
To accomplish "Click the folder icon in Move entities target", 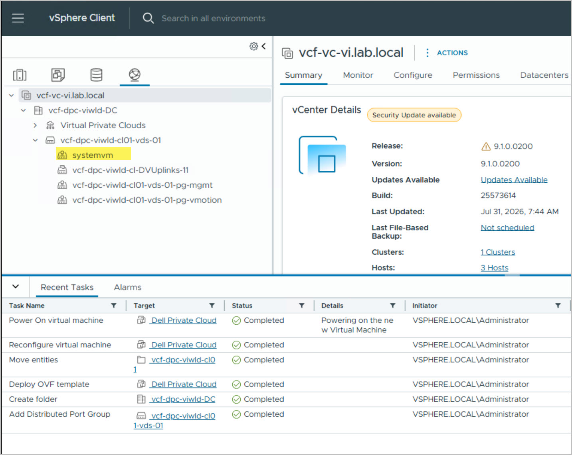I will pyautogui.click(x=141, y=359).
